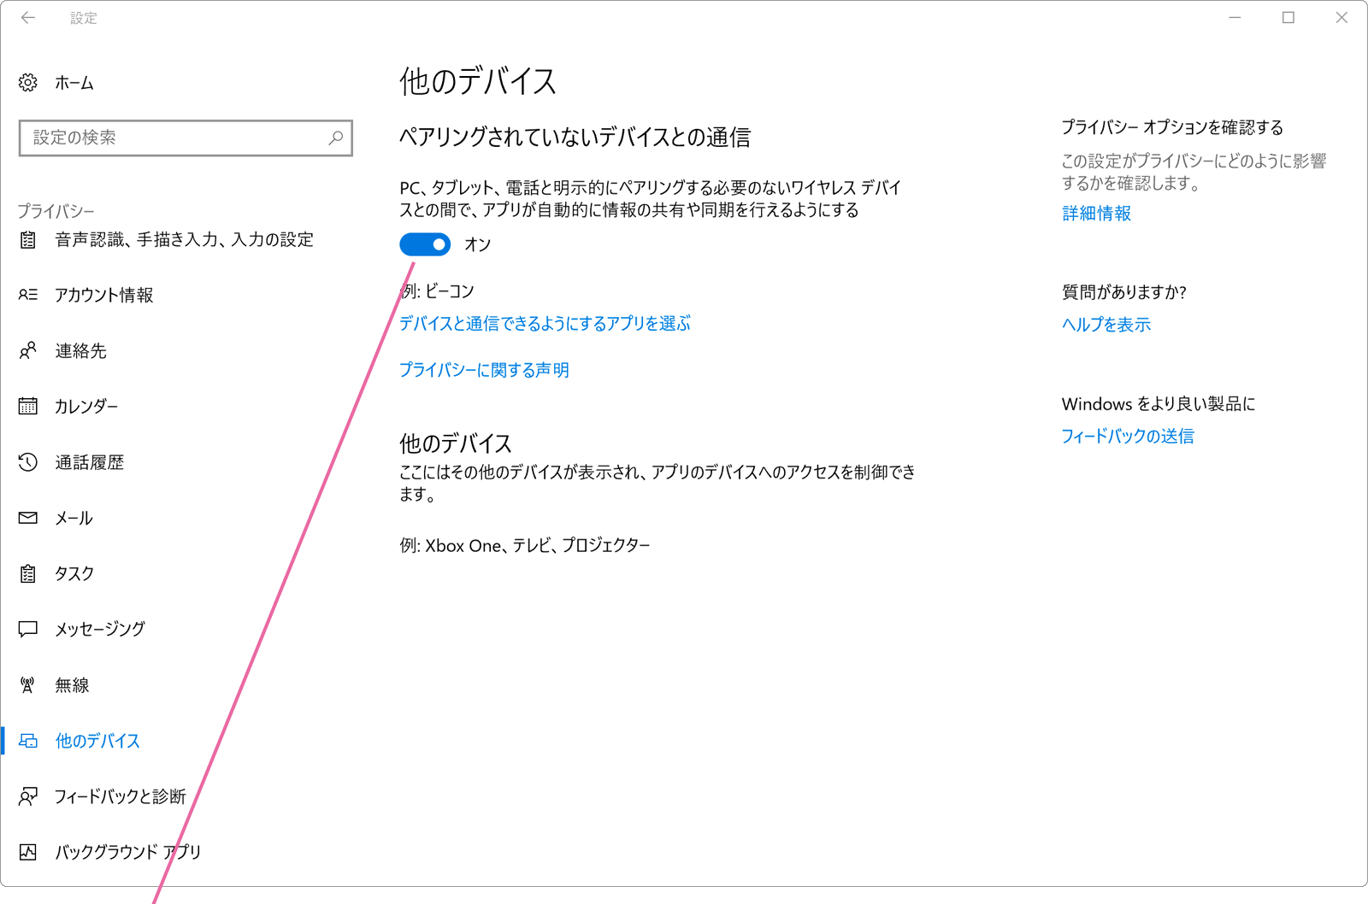Click the back arrow in title bar
The height and width of the screenshot is (904, 1368).
28,17
